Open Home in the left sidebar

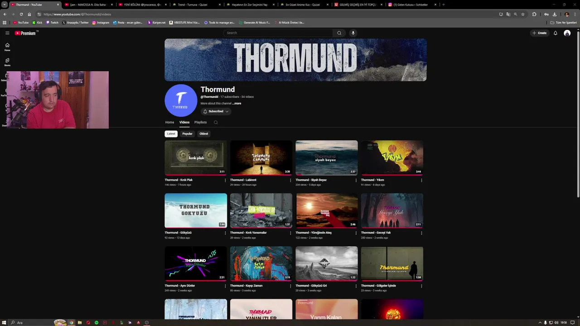point(7,47)
